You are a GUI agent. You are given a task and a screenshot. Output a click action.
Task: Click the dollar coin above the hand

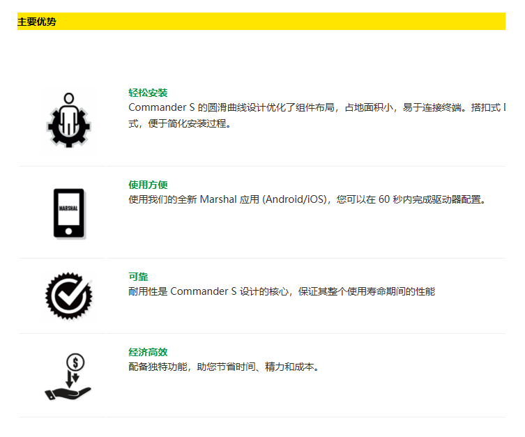[75, 362]
